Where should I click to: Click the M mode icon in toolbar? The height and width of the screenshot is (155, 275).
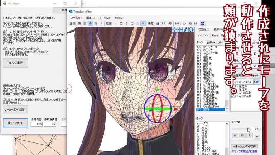click(x=196, y=23)
